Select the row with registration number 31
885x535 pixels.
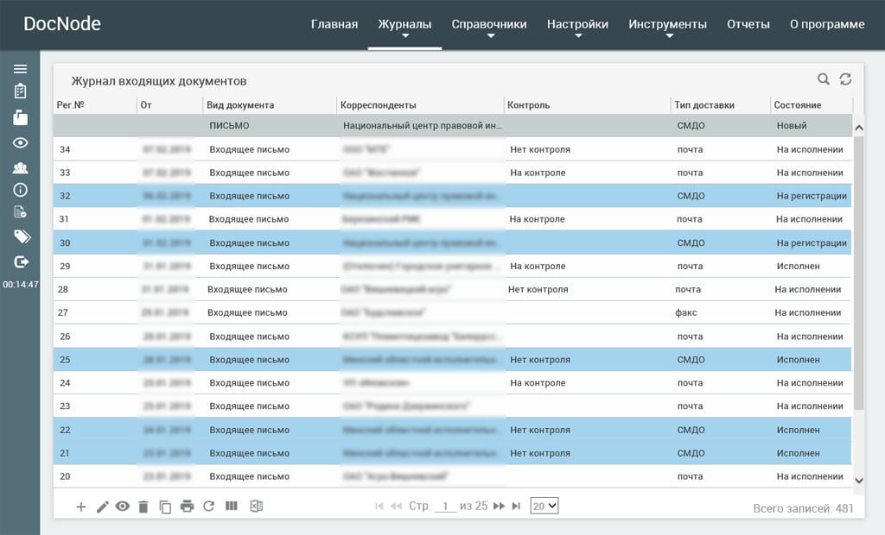coord(453,218)
